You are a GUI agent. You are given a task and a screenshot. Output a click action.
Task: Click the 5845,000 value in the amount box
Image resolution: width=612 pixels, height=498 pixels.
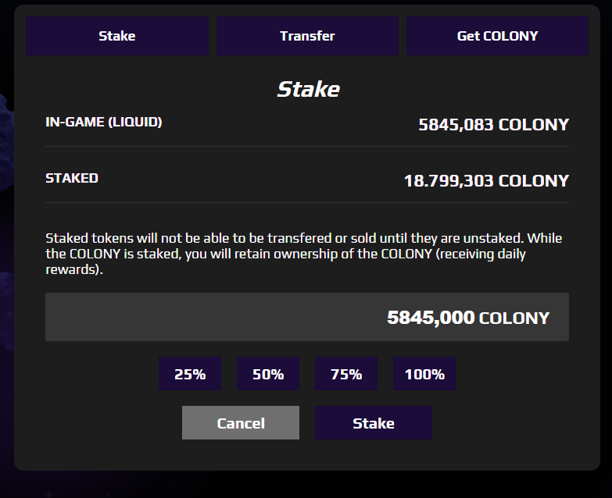click(x=431, y=318)
